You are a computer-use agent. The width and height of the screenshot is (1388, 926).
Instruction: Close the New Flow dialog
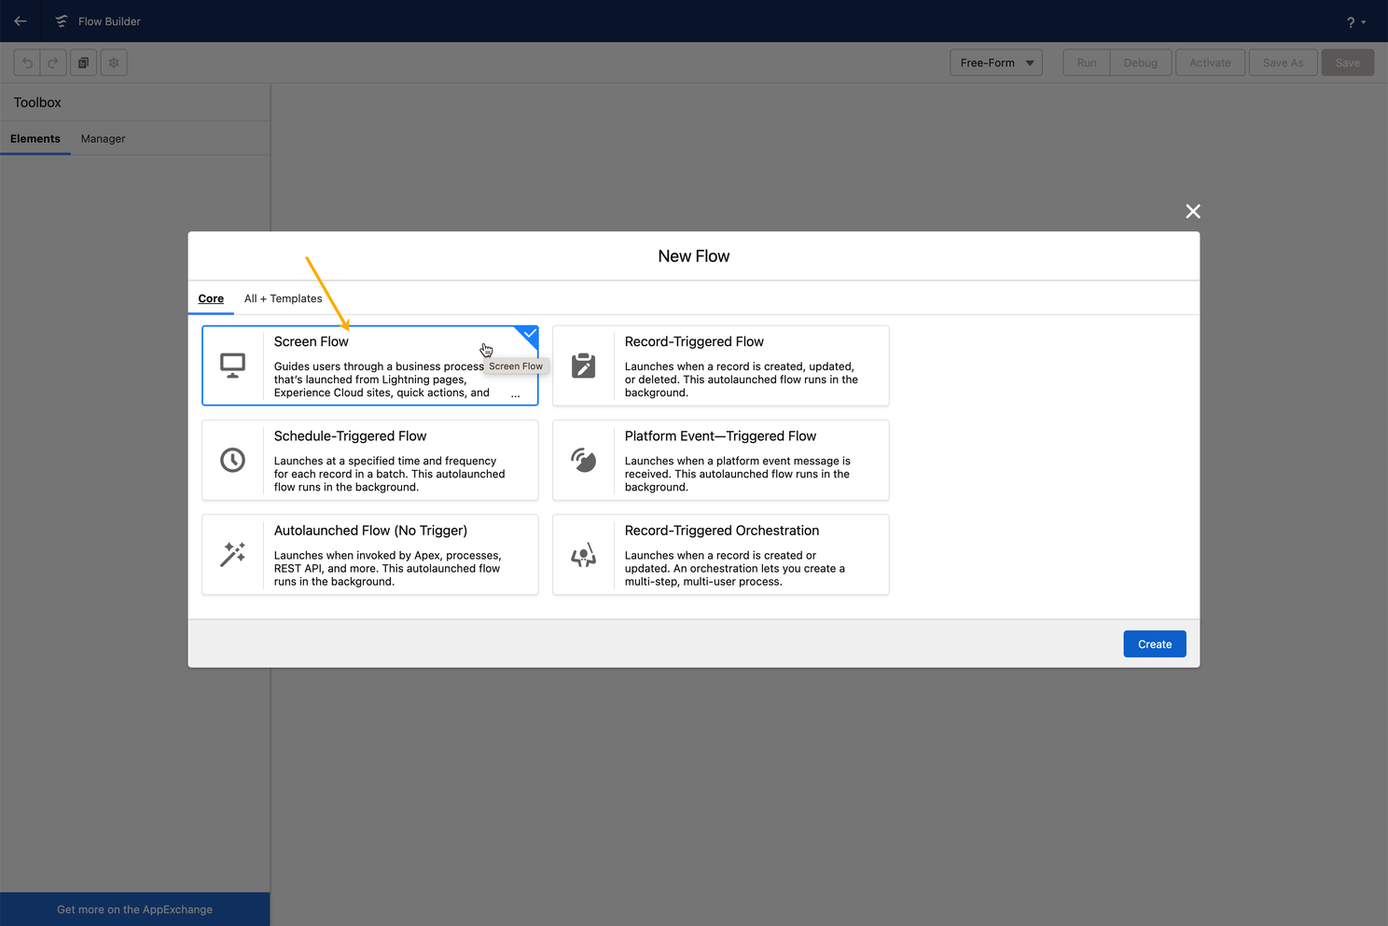point(1193,212)
